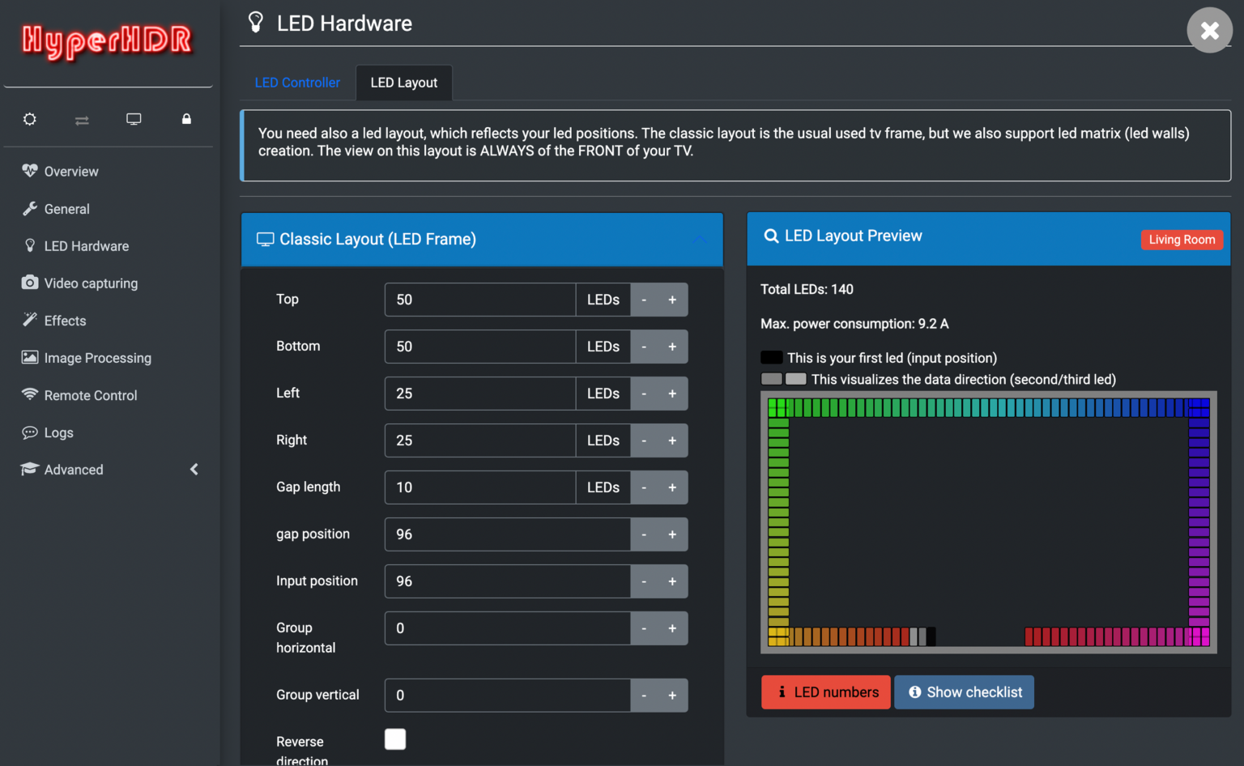
Task: Enable the Reverse direction checkbox
Action: [395, 738]
